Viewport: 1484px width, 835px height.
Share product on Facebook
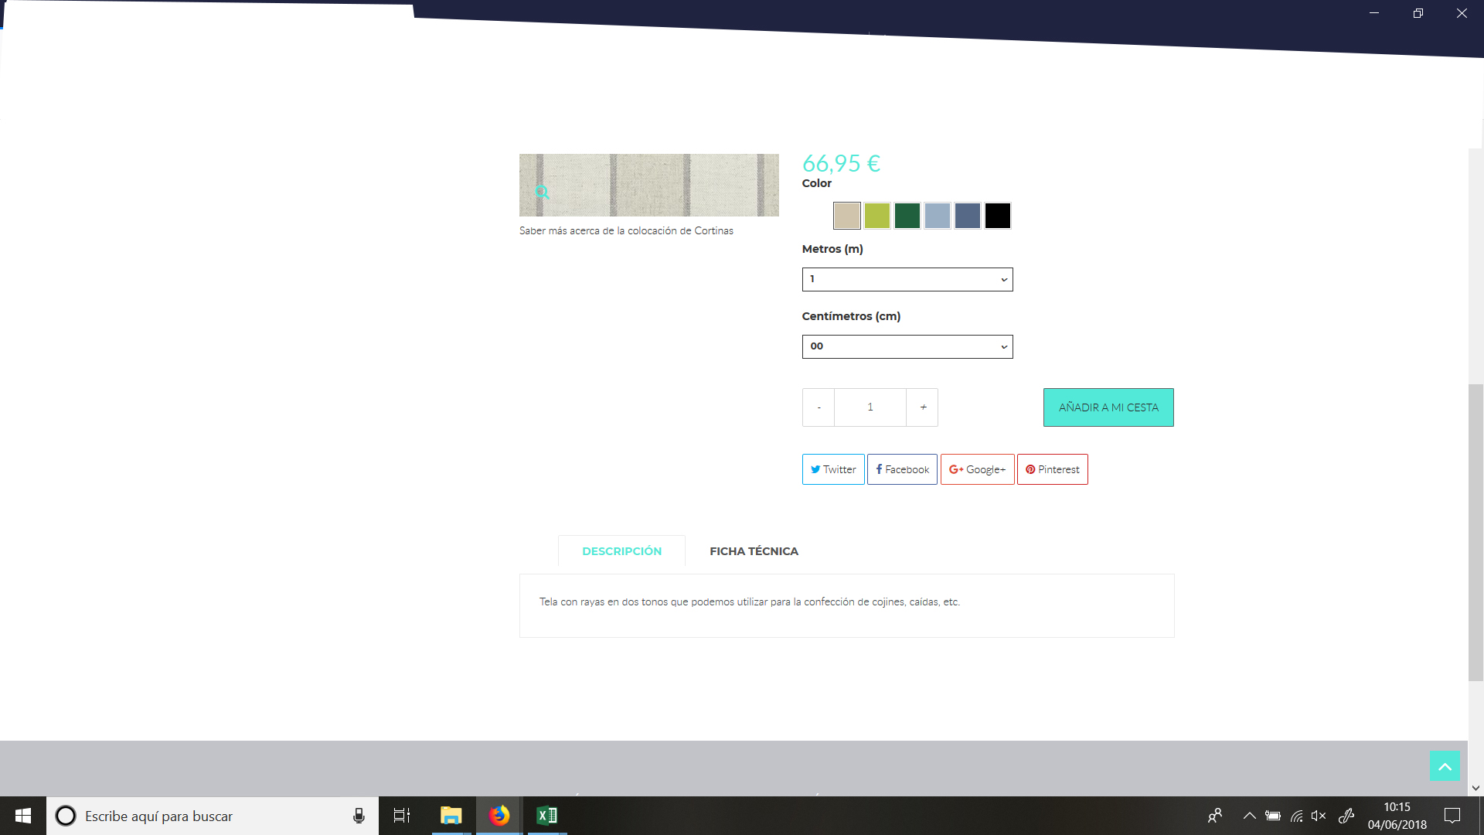coord(902,469)
